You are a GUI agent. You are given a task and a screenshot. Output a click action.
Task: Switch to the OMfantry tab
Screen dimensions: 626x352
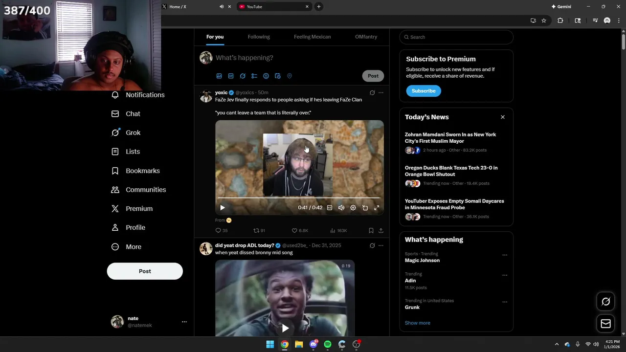(x=366, y=37)
